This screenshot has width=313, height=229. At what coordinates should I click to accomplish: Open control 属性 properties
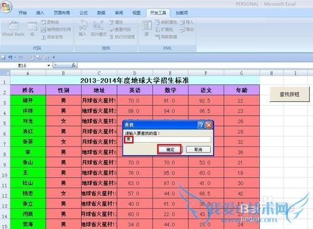(116, 22)
